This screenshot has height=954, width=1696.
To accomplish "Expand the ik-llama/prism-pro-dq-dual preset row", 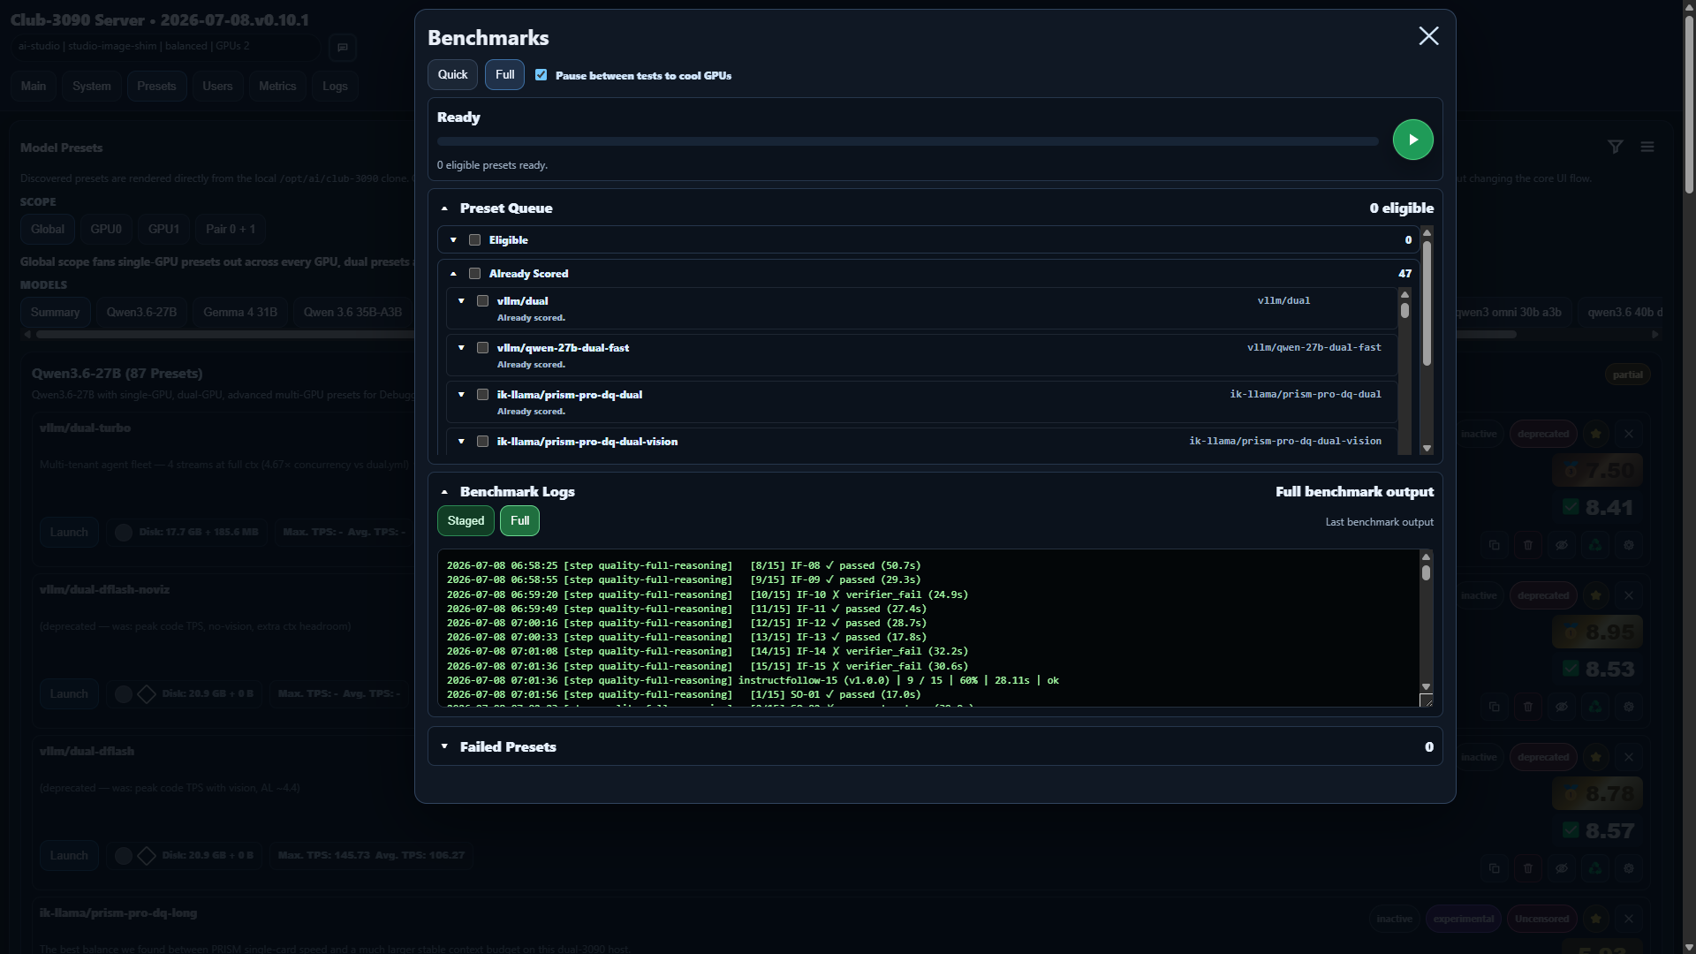I will click(461, 395).
